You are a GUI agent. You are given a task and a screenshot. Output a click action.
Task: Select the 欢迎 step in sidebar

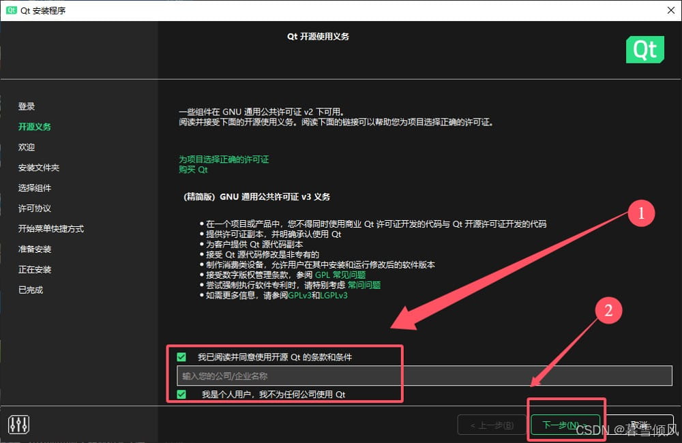coord(27,147)
